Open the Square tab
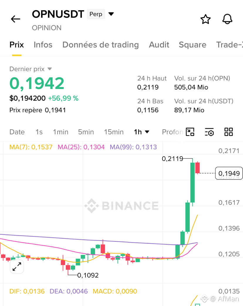Screen dimensions: 243x306 (x=193, y=45)
